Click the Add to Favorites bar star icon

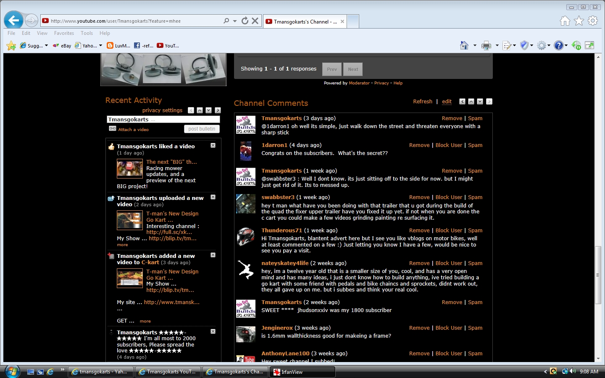11,45
